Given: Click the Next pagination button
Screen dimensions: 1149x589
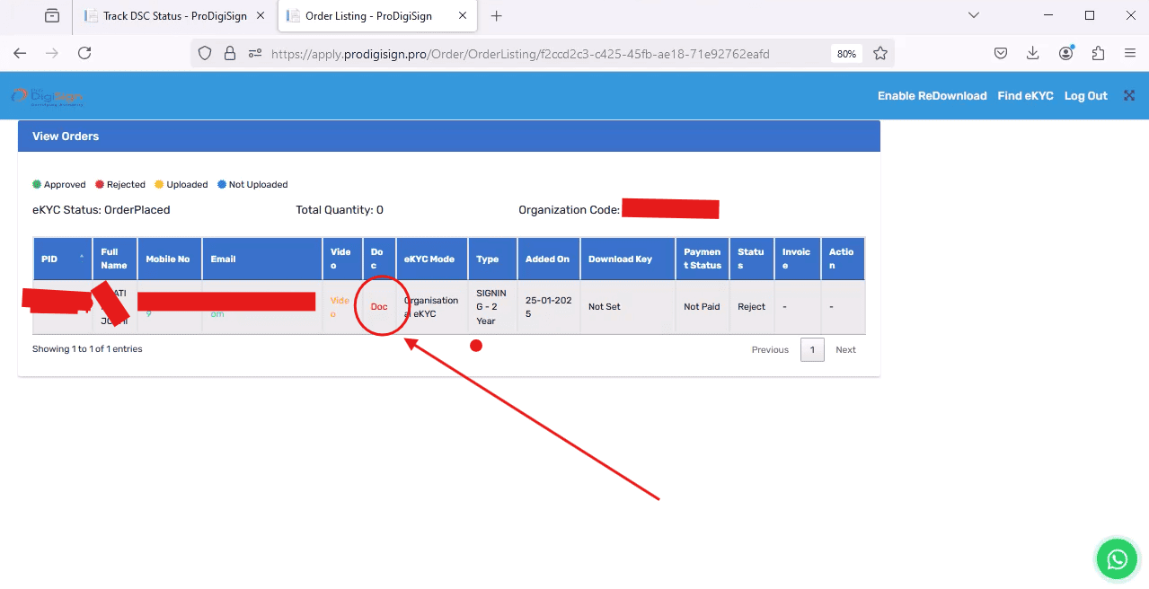Looking at the screenshot, I should click(845, 350).
